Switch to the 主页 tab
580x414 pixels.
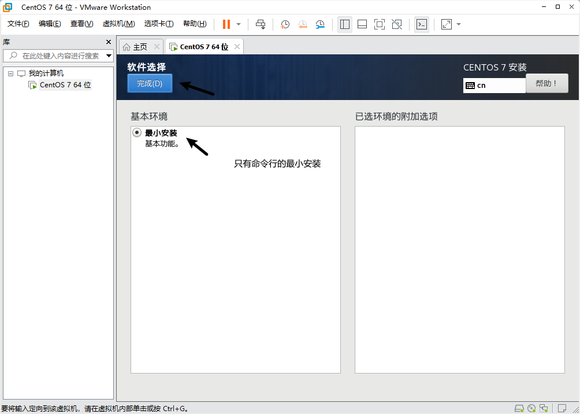[x=140, y=47]
